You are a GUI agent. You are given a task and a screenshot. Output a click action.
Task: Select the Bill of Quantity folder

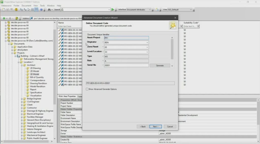tap(37, 77)
